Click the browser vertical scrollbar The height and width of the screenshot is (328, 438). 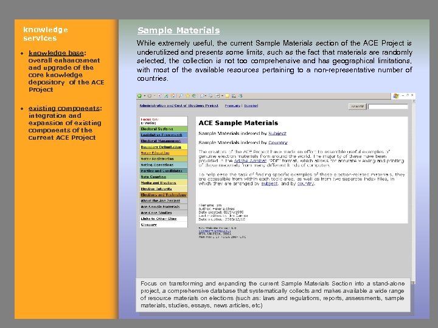click(414, 191)
